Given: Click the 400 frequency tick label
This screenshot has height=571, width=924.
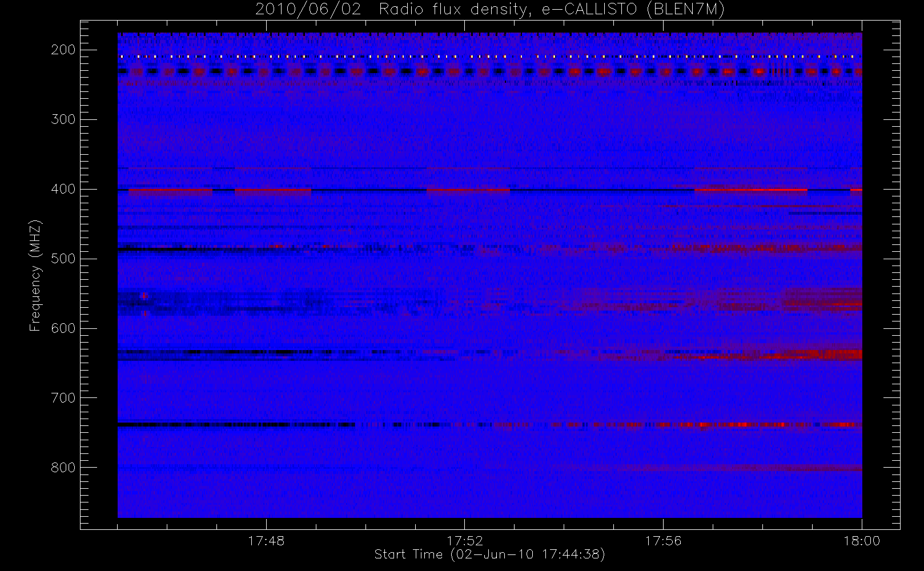Looking at the screenshot, I should (63, 189).
